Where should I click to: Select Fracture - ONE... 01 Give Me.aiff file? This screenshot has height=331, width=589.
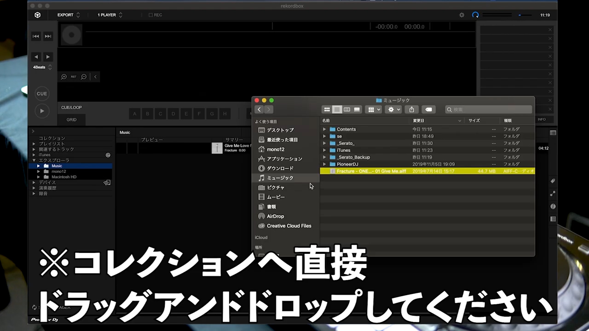click(427, 171)
